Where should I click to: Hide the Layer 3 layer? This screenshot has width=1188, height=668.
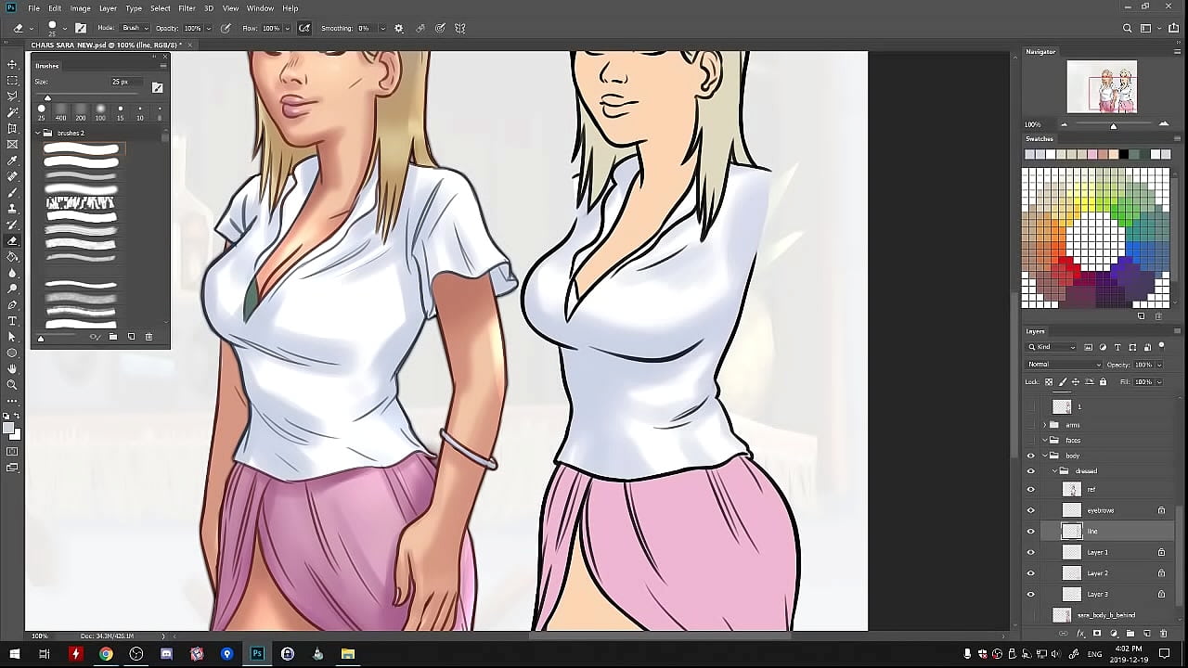[x=1030, y=595]
